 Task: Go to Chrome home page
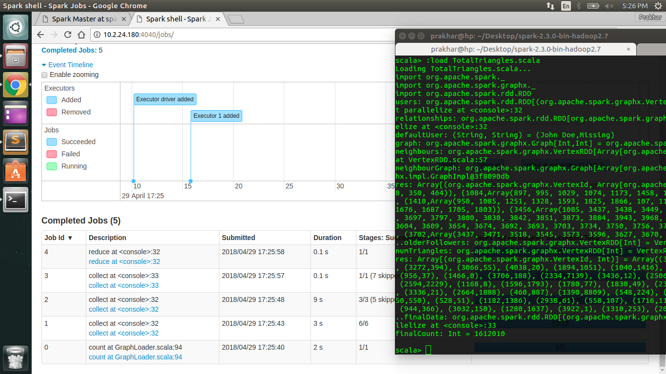click(81, 35)
